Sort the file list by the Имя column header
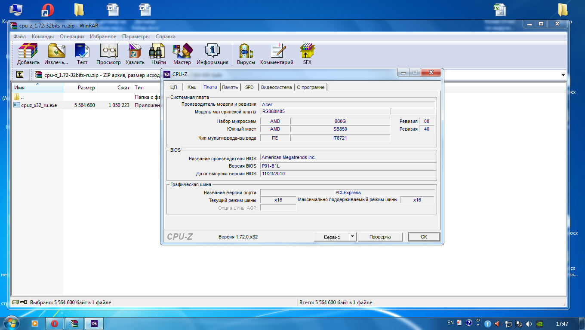585x330 pixels. (x=37, y=88)
